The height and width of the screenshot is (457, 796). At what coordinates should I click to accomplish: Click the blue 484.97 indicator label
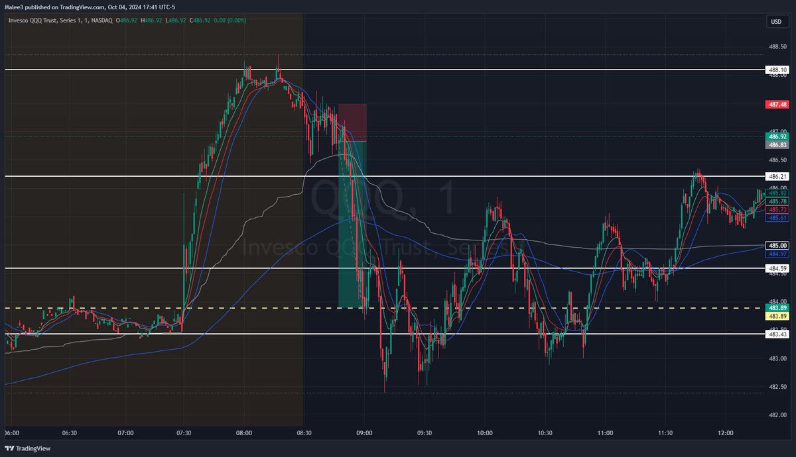click(777, 253)
